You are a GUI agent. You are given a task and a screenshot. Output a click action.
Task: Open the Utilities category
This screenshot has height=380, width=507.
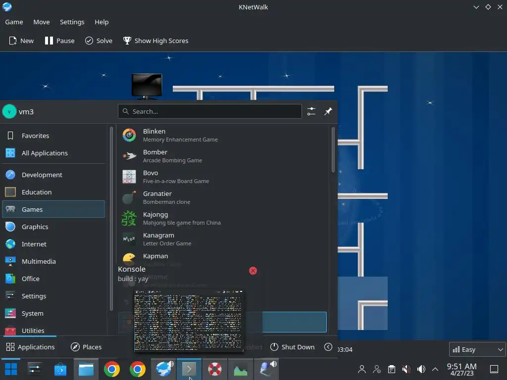click(53, 330)
